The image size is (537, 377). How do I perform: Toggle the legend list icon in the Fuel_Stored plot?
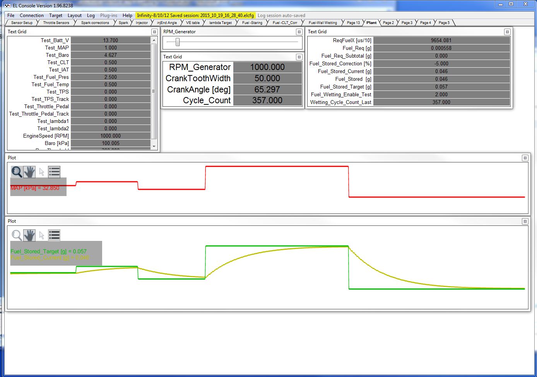[x=54, y=235]
